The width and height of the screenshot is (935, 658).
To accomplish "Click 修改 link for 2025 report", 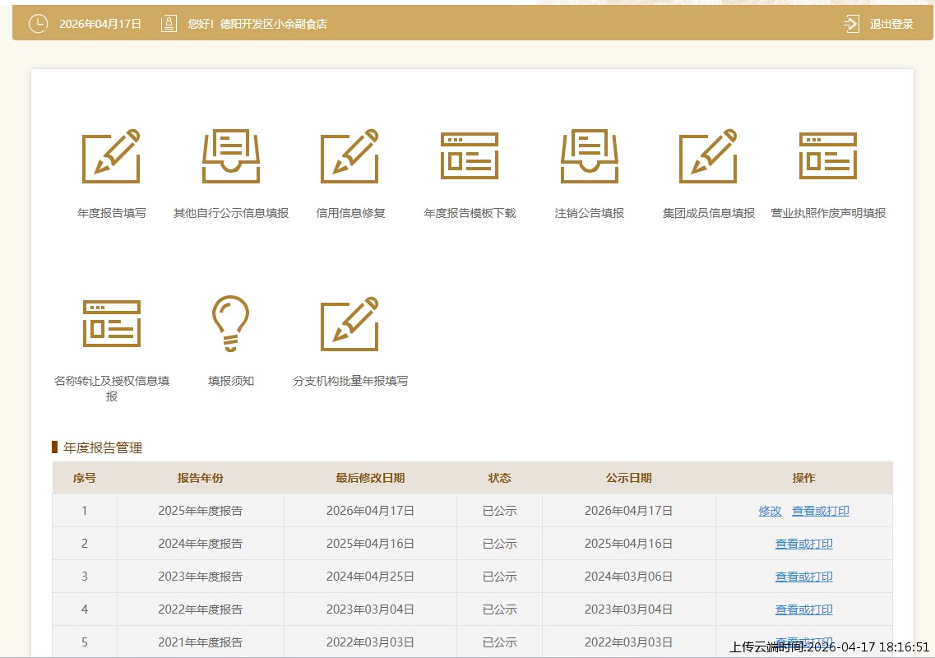I will [770, 511].
